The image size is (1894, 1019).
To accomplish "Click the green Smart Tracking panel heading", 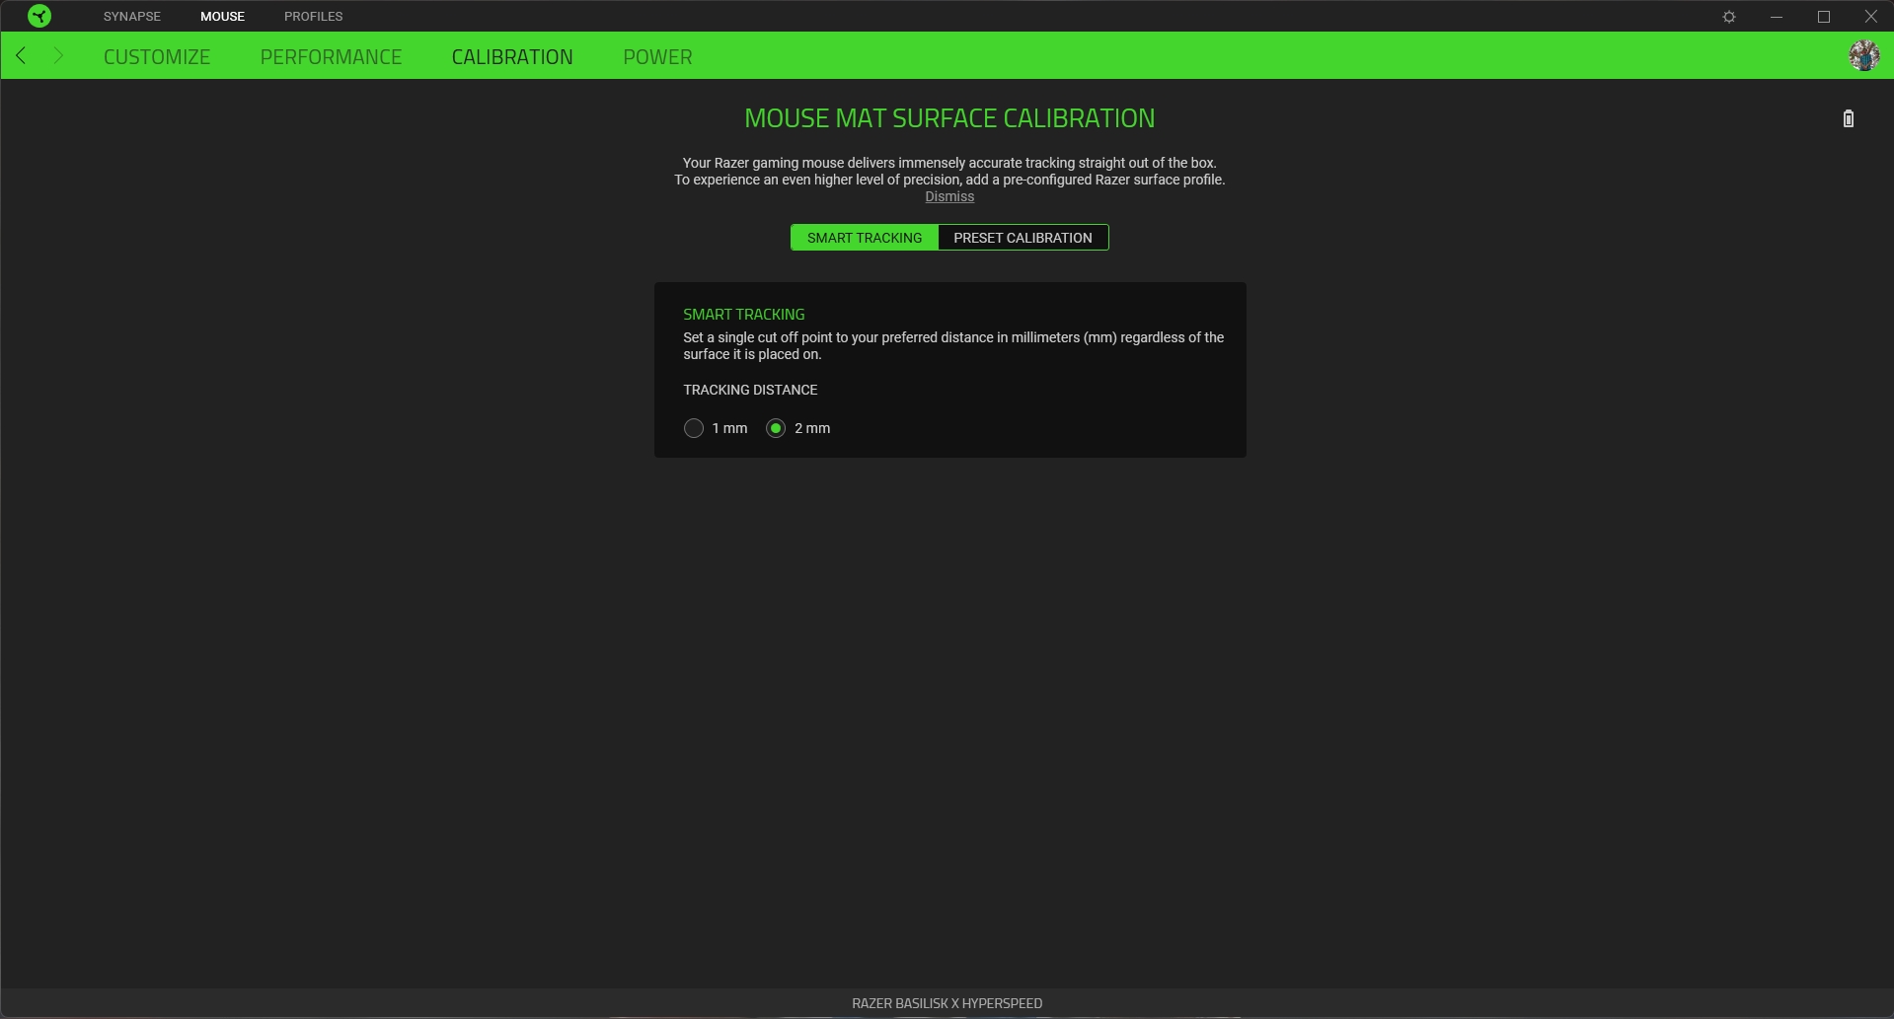I will click(744, 314).
